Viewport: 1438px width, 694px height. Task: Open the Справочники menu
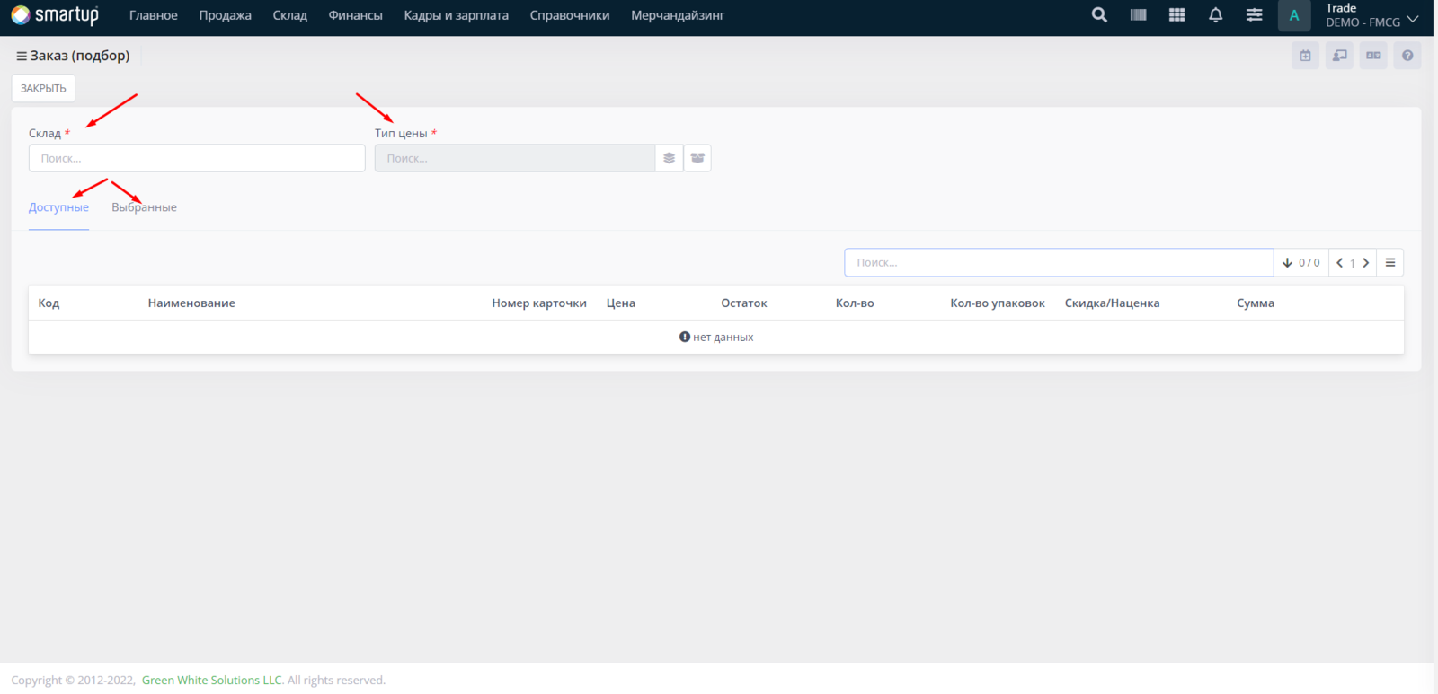tap(569, 15)
